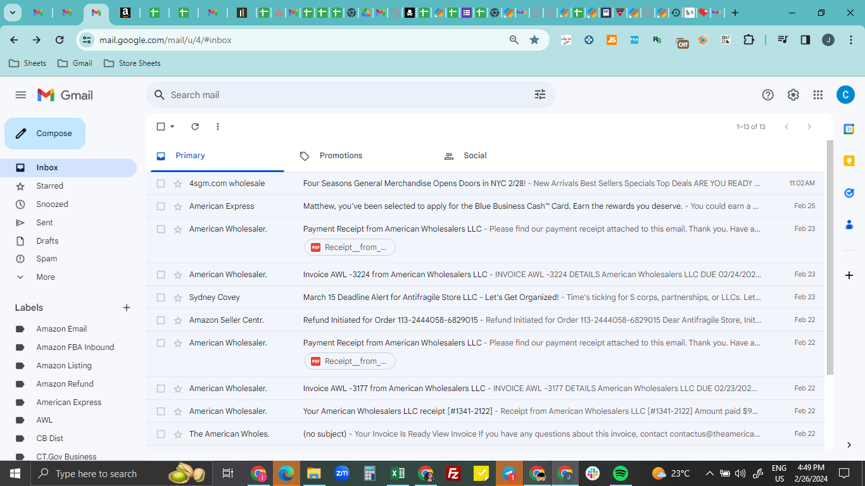Viewport: 865px width, 486px height.
Task: Select The American Wholes. email checkbox
Action: click(x=161, y=434)
